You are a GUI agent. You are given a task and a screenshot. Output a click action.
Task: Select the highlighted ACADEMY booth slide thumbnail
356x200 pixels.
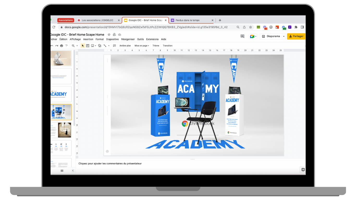pos(61,112)
